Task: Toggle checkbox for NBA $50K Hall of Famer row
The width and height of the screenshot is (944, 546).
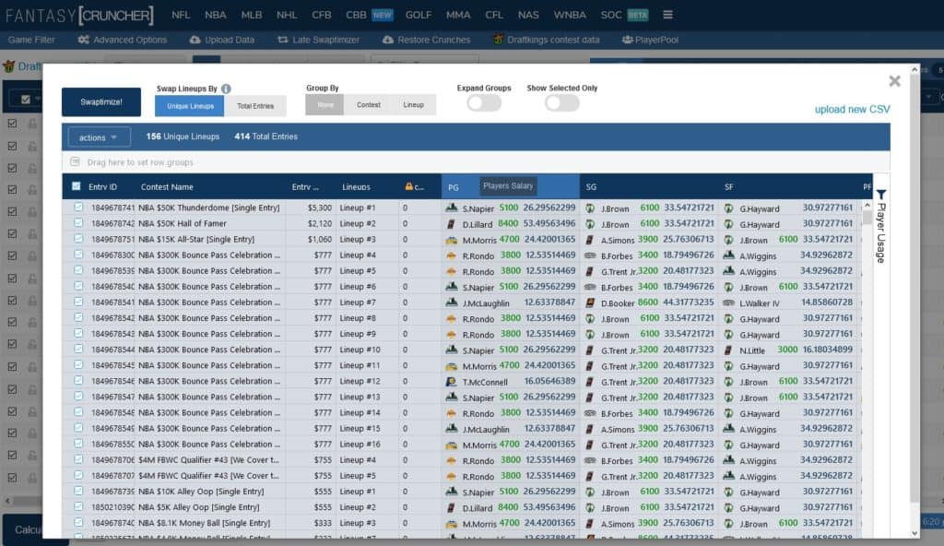Action: 78,223
